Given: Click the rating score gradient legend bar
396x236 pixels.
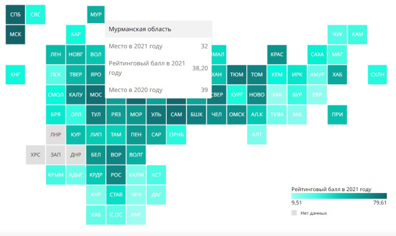Looking at the screenshot, I should pyautogui.click(x=339, y=196).
